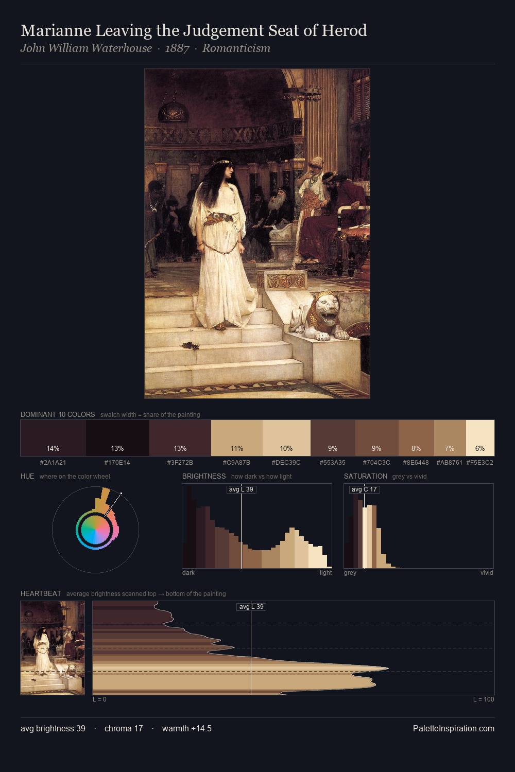Click the hex code #553A35 label
This screenshot has height=772, width=515.
click(333, 463)
